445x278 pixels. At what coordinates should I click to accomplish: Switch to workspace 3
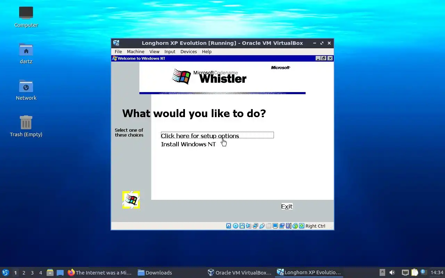click(32, 272)
